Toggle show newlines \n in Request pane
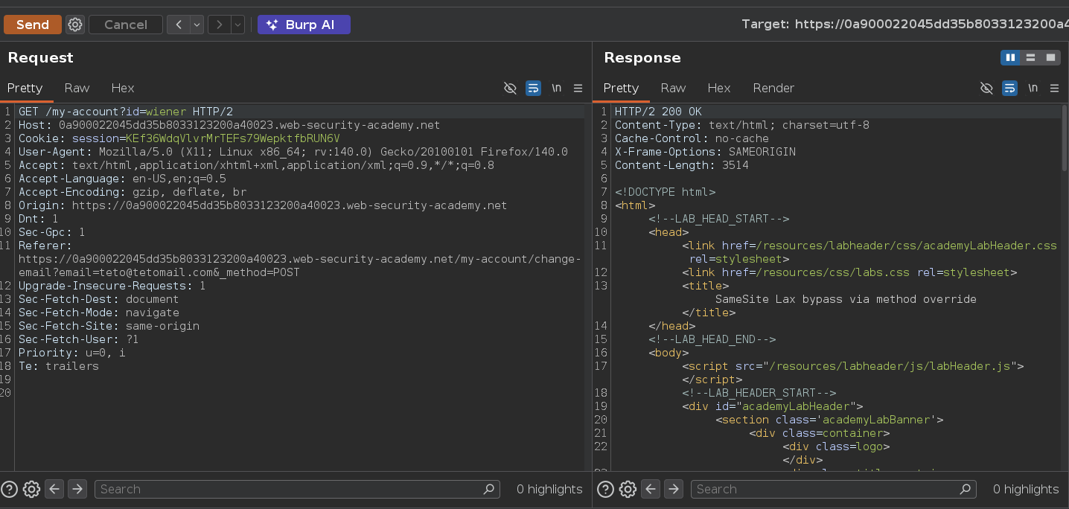 coord(556,88)
